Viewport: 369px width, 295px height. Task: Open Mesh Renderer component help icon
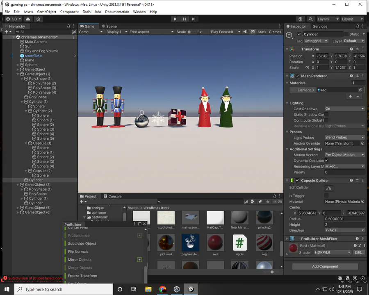[351, 76]
